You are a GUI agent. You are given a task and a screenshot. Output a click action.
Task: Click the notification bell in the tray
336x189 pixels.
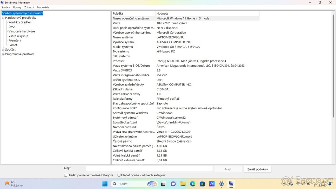pos(330,184)
